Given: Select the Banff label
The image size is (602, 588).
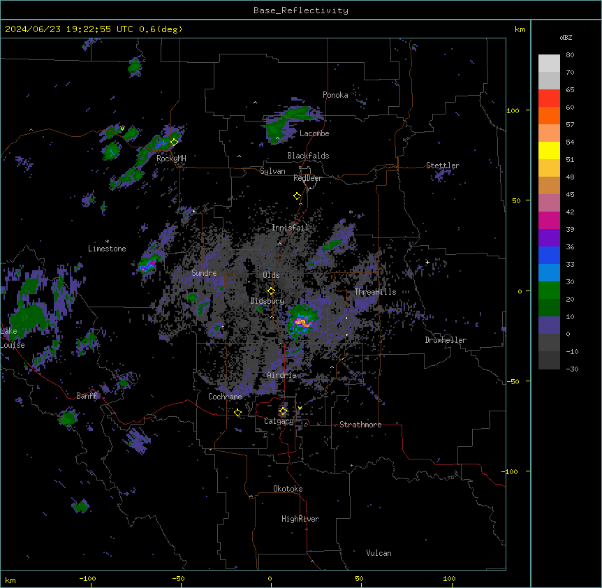Looking at the screenshot, I should (x=87, y=396).
